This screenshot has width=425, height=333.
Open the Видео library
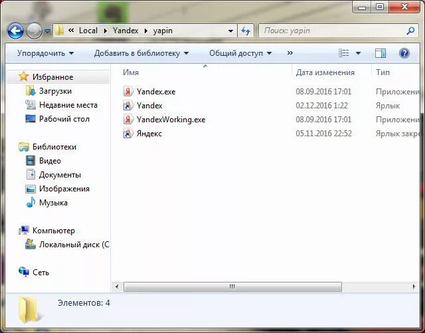tap(50, 161)
